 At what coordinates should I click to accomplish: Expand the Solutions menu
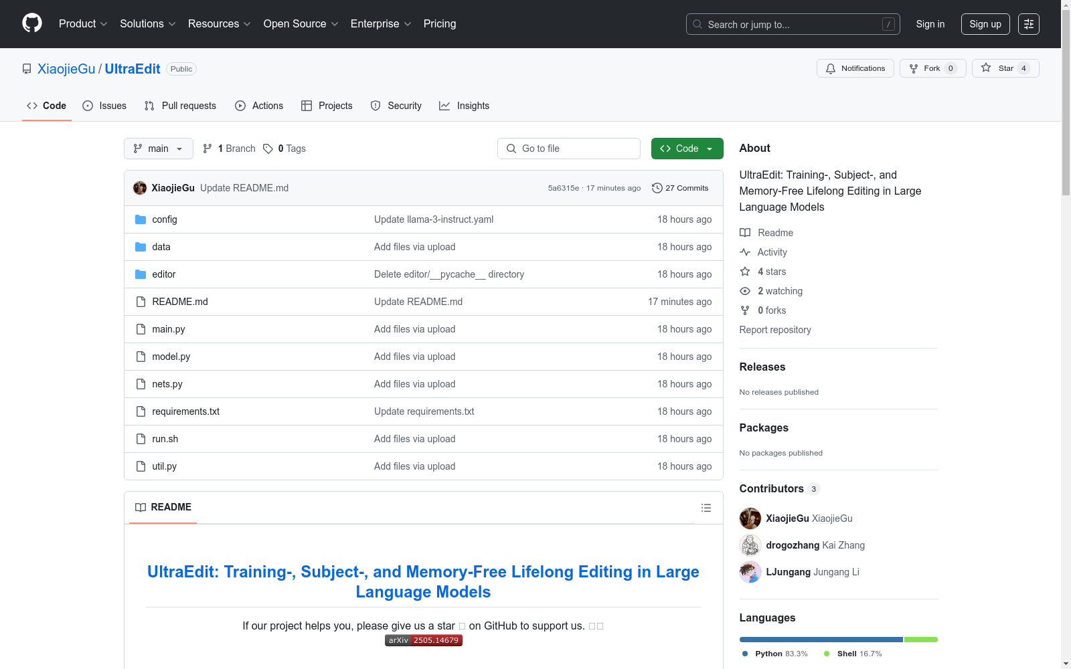tap(148, 24)
